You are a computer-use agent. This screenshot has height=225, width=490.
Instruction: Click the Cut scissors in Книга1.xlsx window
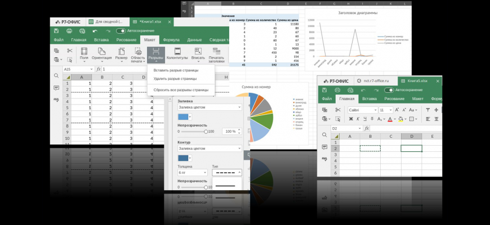coord(69,51)
